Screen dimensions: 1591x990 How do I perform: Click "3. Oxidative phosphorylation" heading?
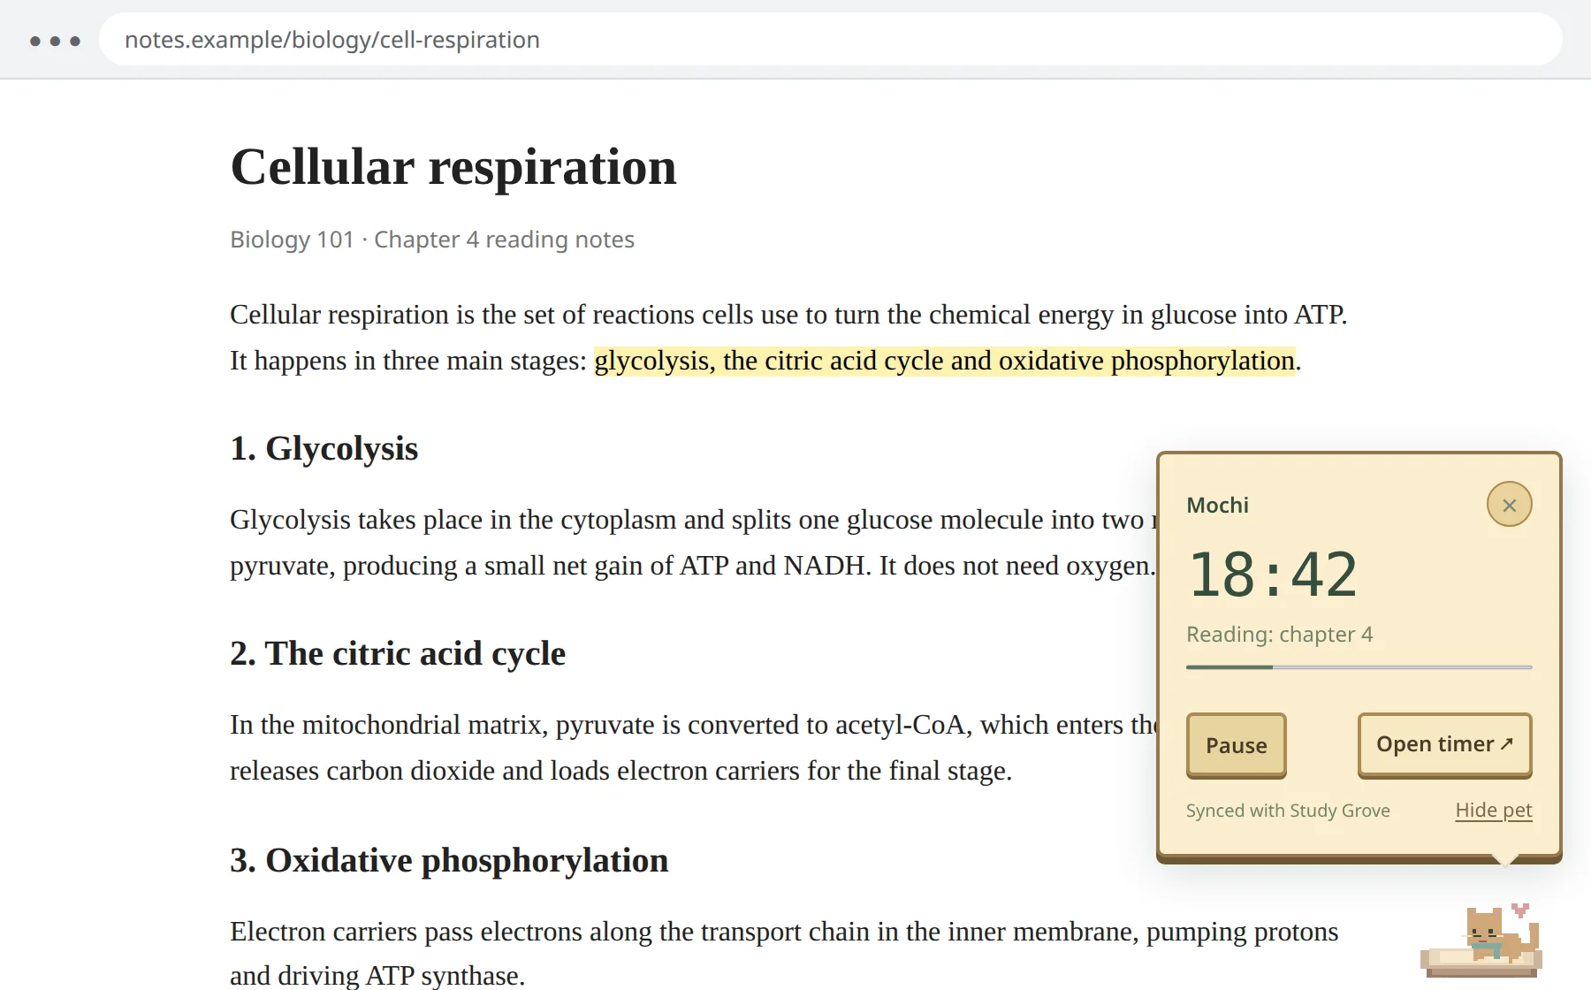tap(449, 860)
